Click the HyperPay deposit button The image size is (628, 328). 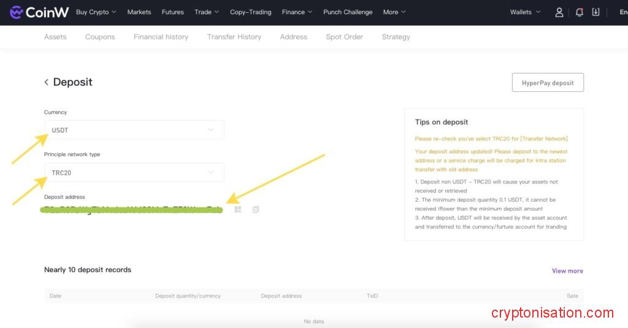tap(548, 83)
